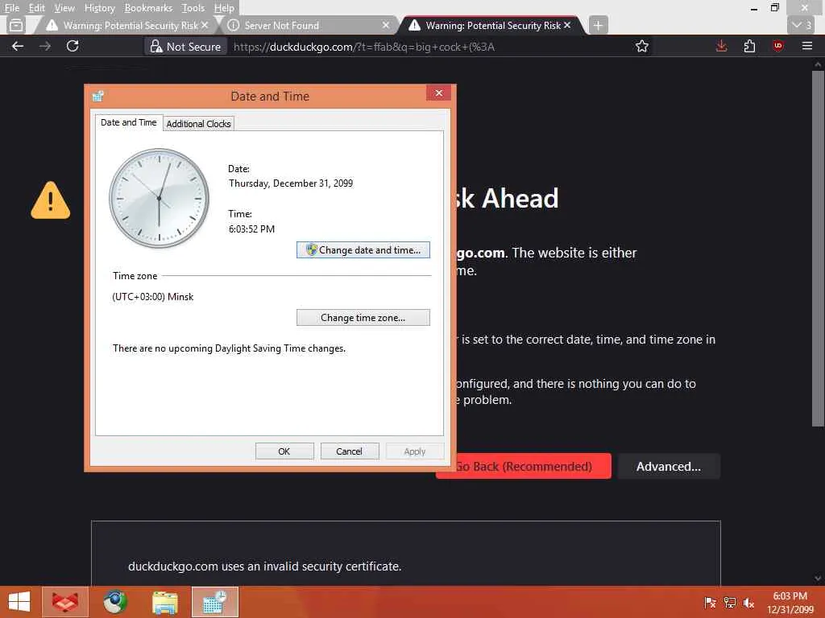Open the extensions puzzle icon

[x=749, y=46]
